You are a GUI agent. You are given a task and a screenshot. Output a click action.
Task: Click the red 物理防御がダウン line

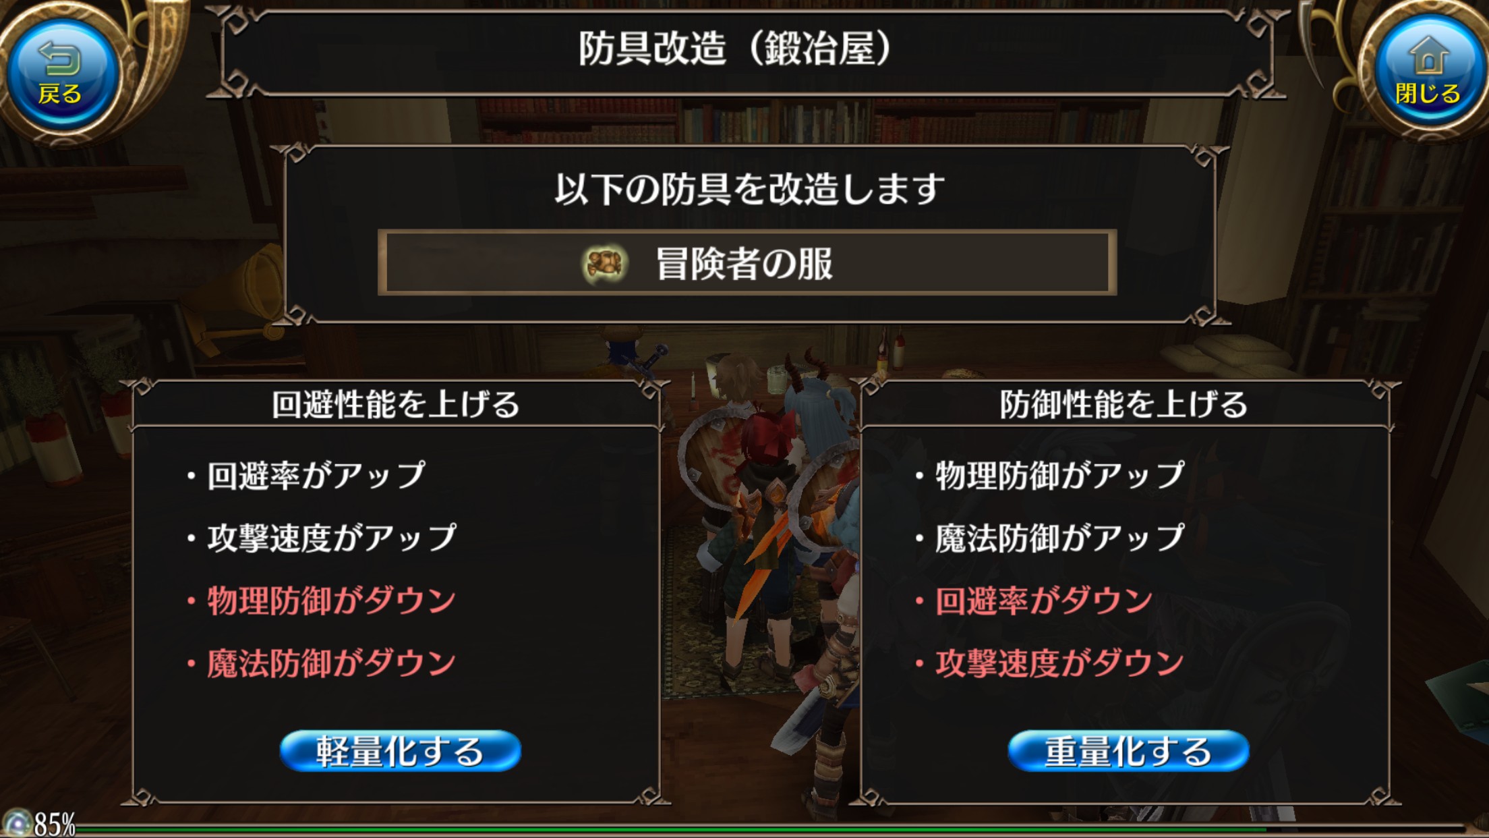pos(322,600)
